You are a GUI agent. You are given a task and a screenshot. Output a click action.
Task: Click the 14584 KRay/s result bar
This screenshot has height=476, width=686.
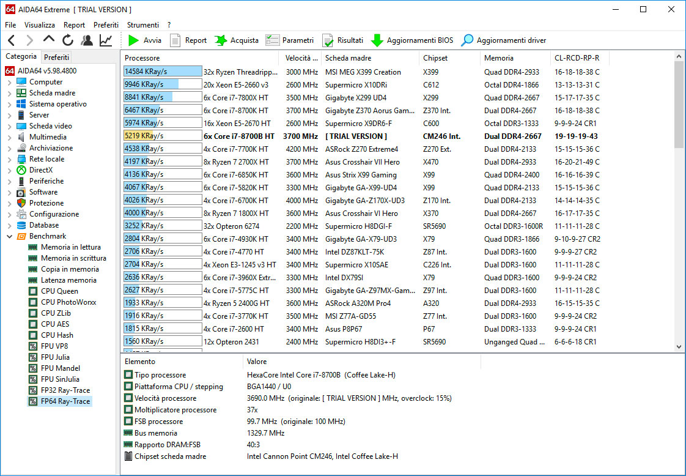click(x=163, y=72)
